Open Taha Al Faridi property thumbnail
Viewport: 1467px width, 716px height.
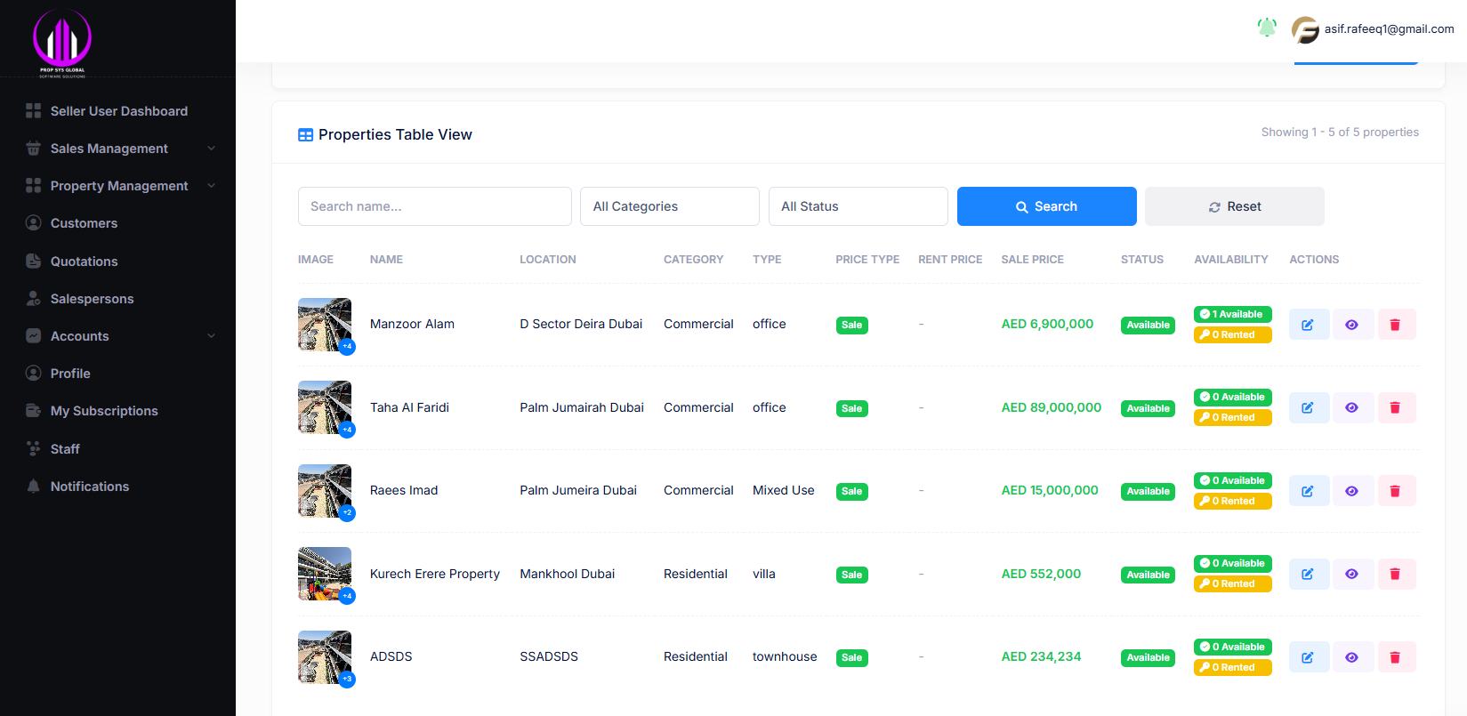click(x=325, y=407)
